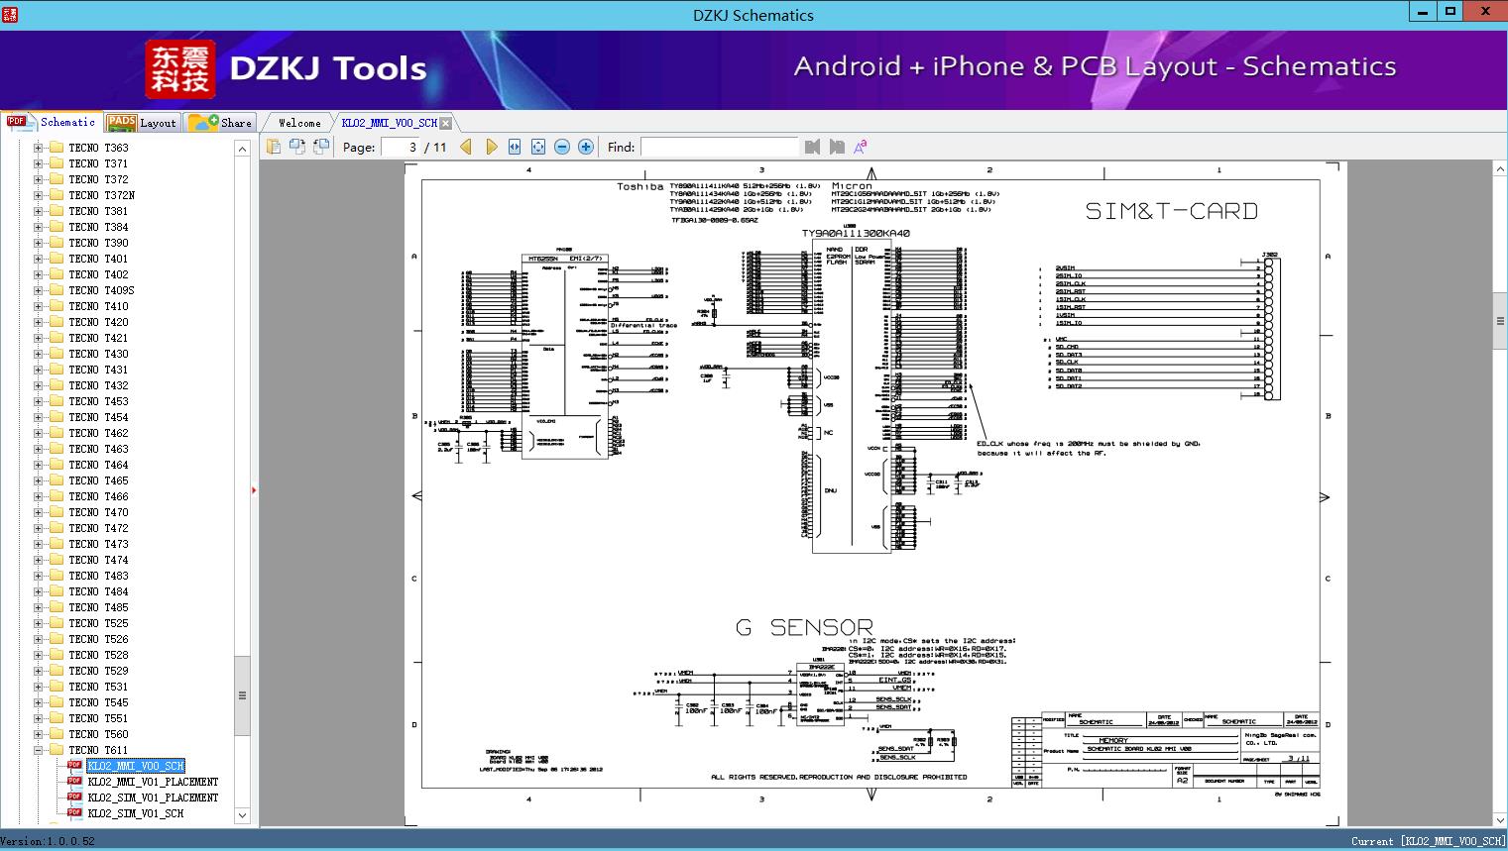Expand the TECNO T371 folder
1508x851 pixels.
click(39, 163)
